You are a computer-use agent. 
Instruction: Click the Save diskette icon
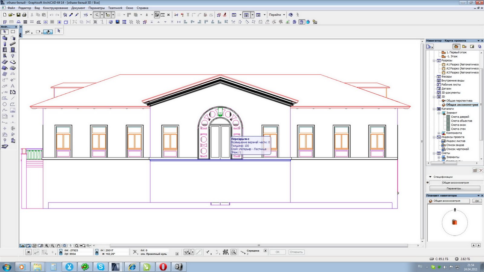[18, 15]
